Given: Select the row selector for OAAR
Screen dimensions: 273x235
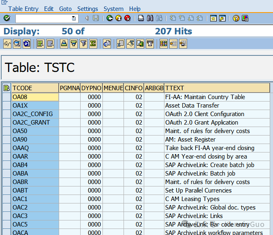Looking at the screenshot, I should pyautogui.click(x=7, y=157).
